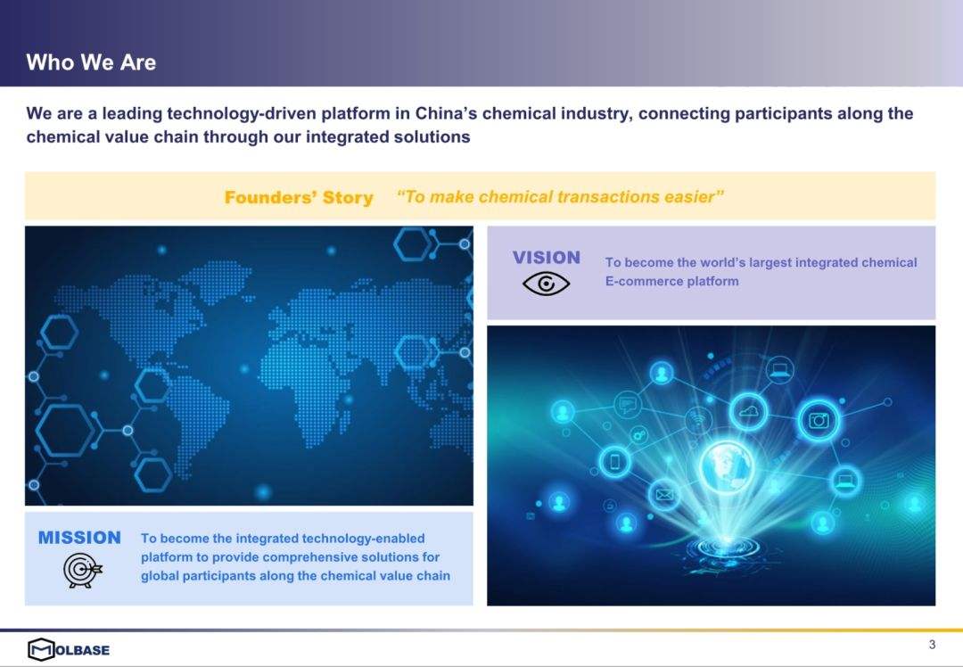The image size is (963, 667).
Task: Click the gear icon in the network image
Action: tap(638, 434)
